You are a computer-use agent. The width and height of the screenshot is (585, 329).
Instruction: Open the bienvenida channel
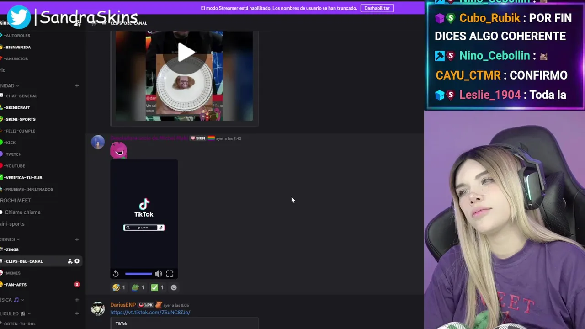tap(17, 47)
